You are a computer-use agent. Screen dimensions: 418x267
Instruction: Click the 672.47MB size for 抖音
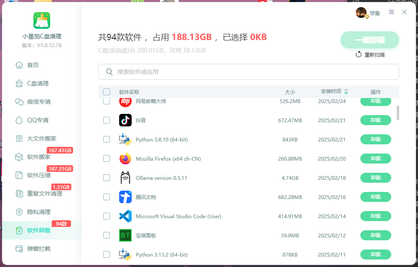[290, 121]
